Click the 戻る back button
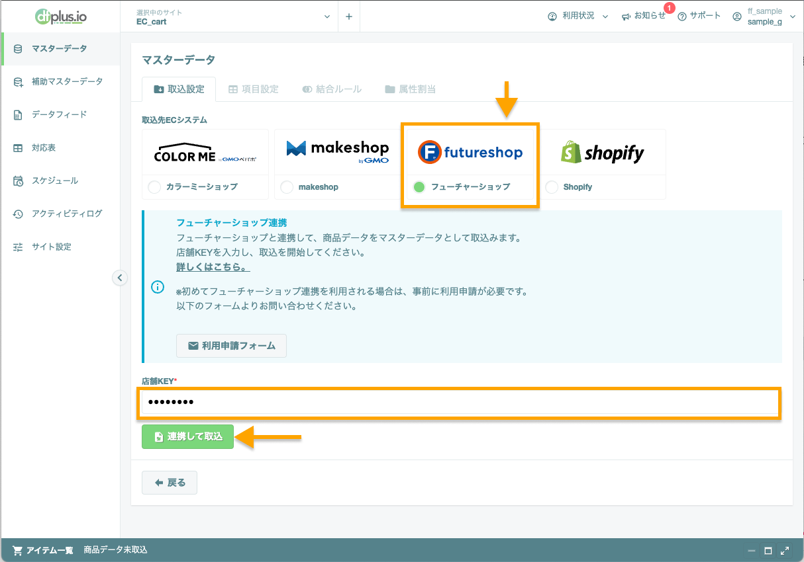The width and height of the screenshot is (804, 562). pyautogui.click(x=170, y=483)
